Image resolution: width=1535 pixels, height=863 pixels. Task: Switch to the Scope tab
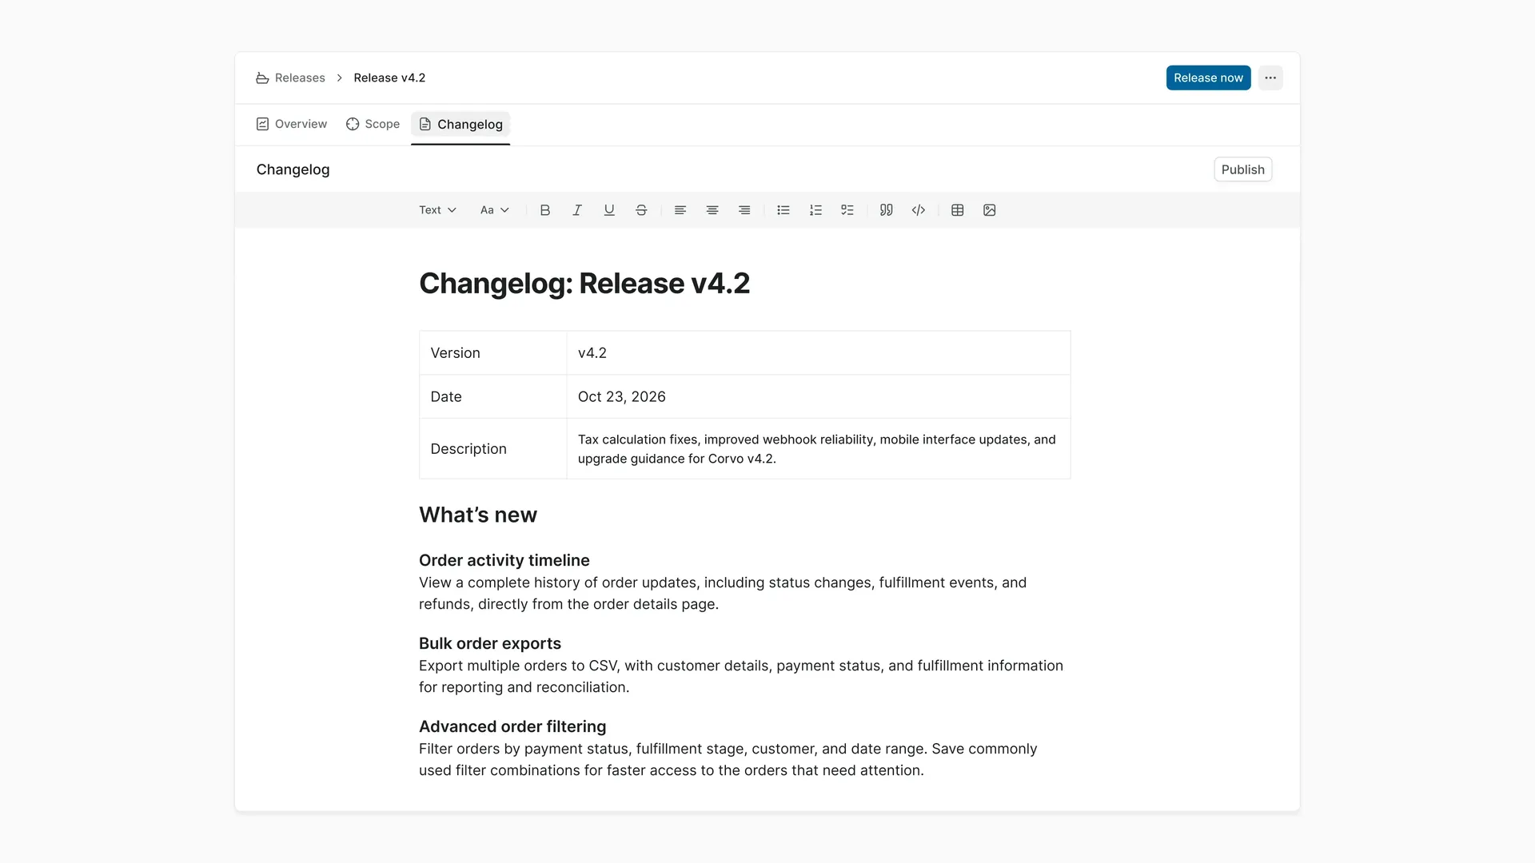373,124
